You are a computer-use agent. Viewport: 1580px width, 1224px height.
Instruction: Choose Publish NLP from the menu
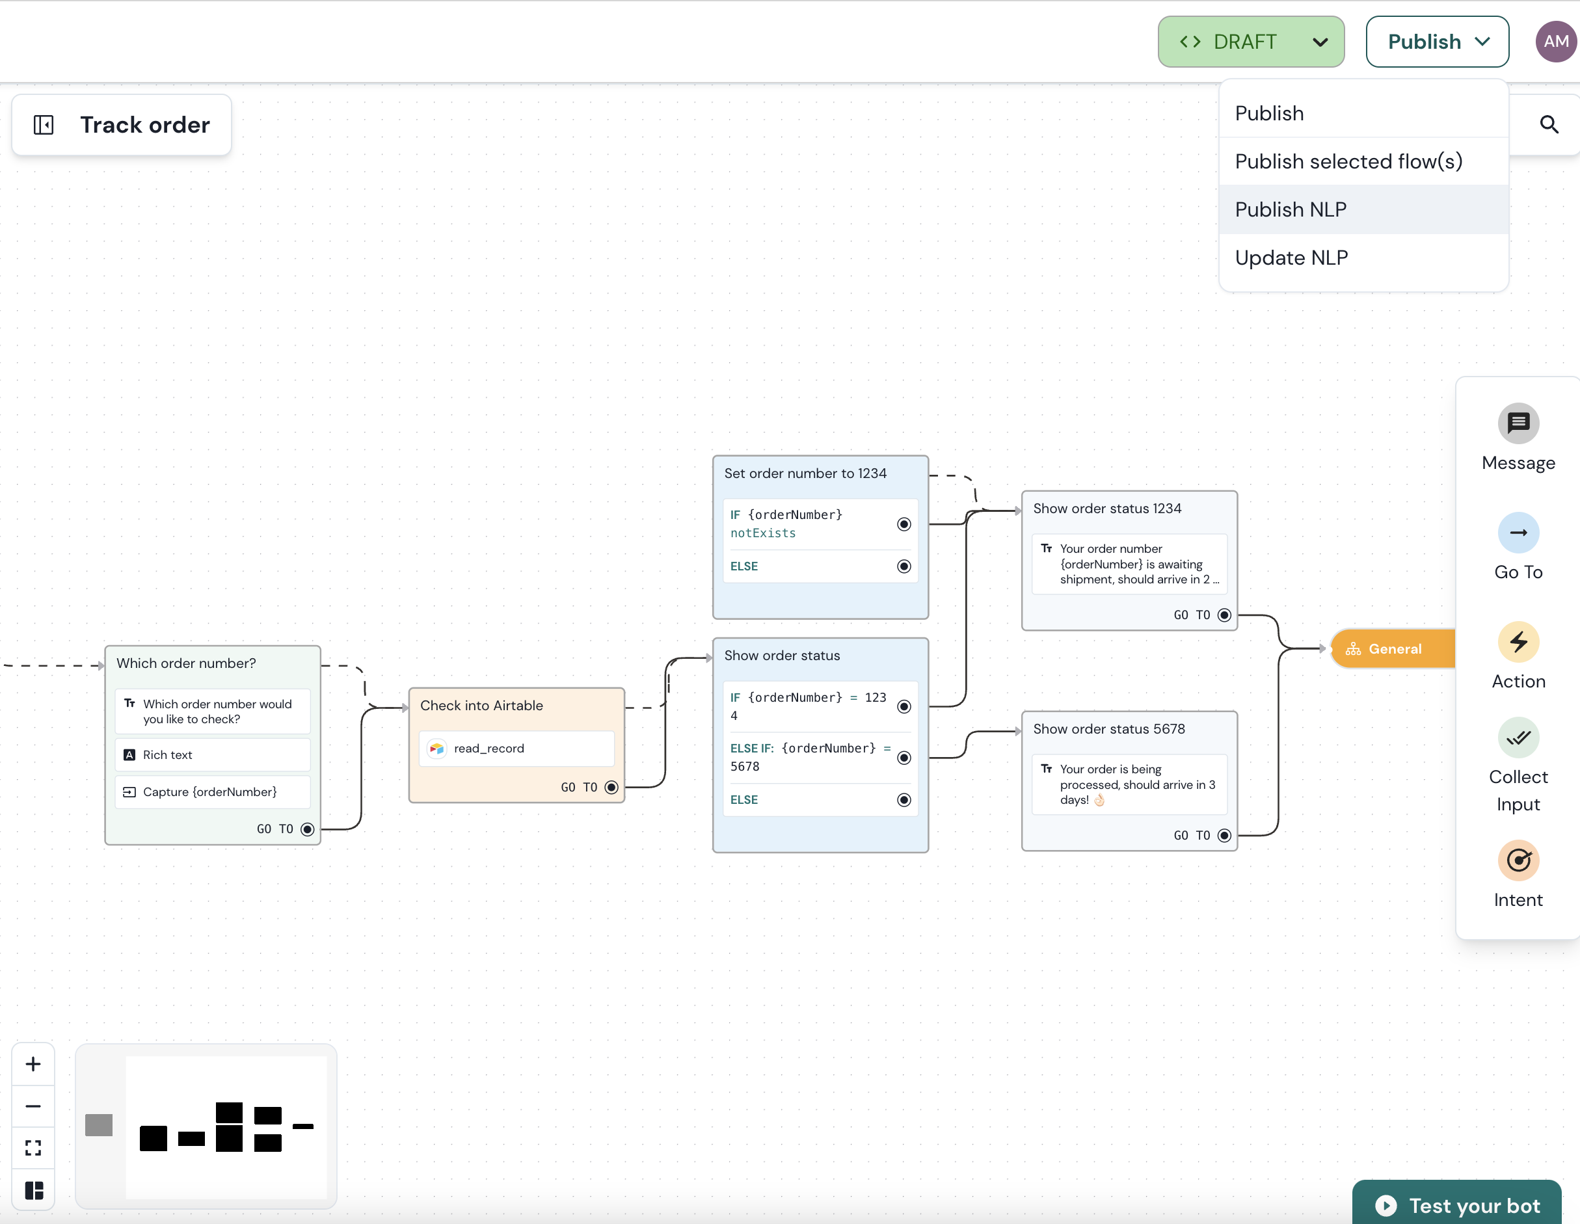[1291, 210]
